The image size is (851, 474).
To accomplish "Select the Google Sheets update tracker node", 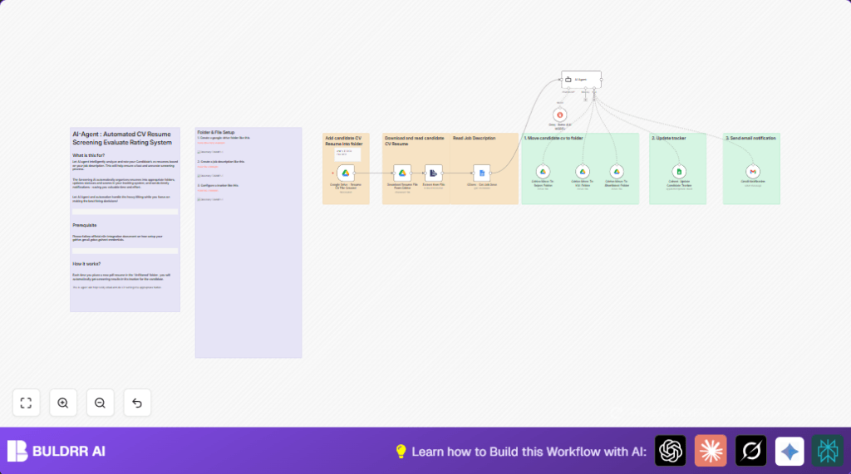I will point(679,172).
